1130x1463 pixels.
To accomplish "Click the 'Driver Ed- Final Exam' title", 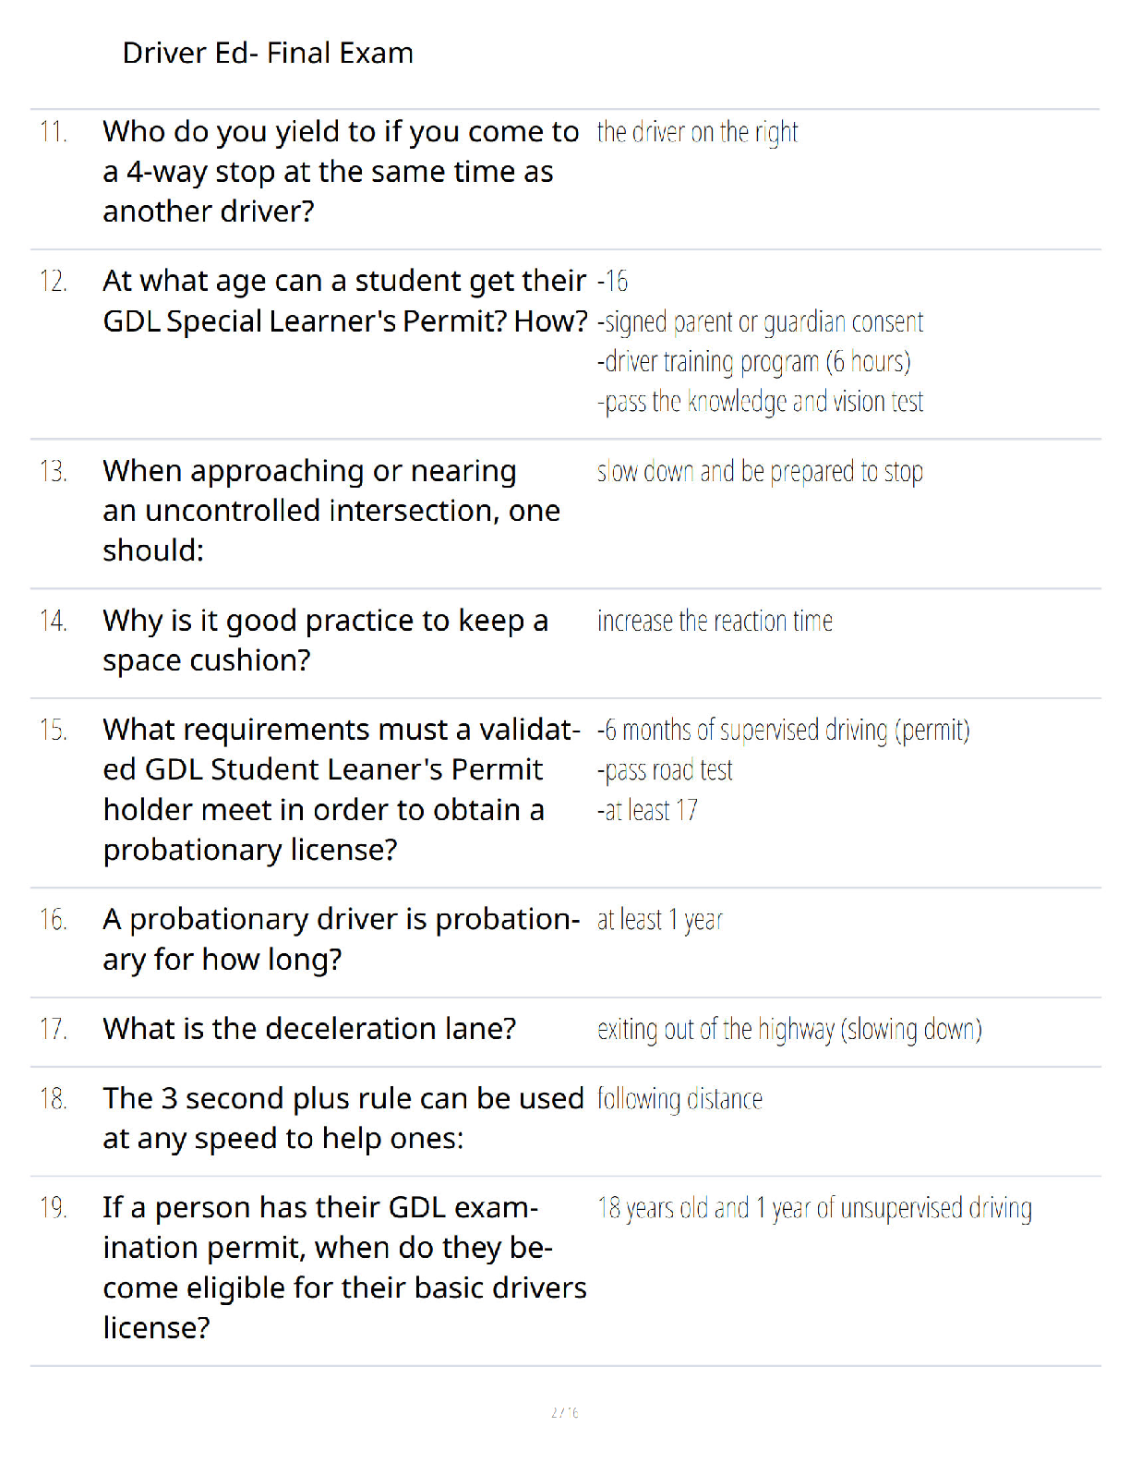I will tap(268, 54).
